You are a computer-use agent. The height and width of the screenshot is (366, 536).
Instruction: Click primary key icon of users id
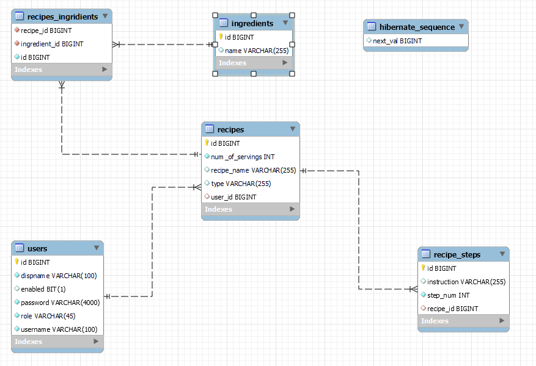click(x=17, y=262)
